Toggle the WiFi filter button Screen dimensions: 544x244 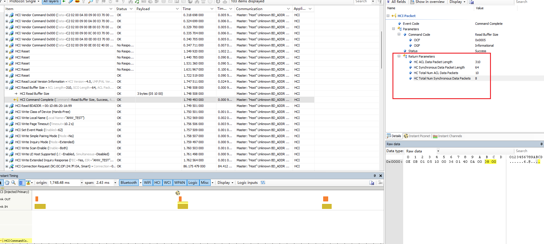147,183
